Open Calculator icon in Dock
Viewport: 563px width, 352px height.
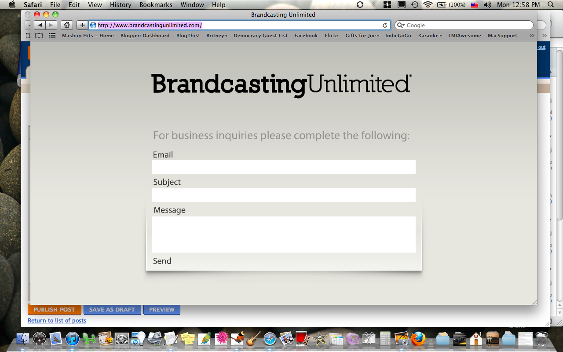(x=385, y=339)
